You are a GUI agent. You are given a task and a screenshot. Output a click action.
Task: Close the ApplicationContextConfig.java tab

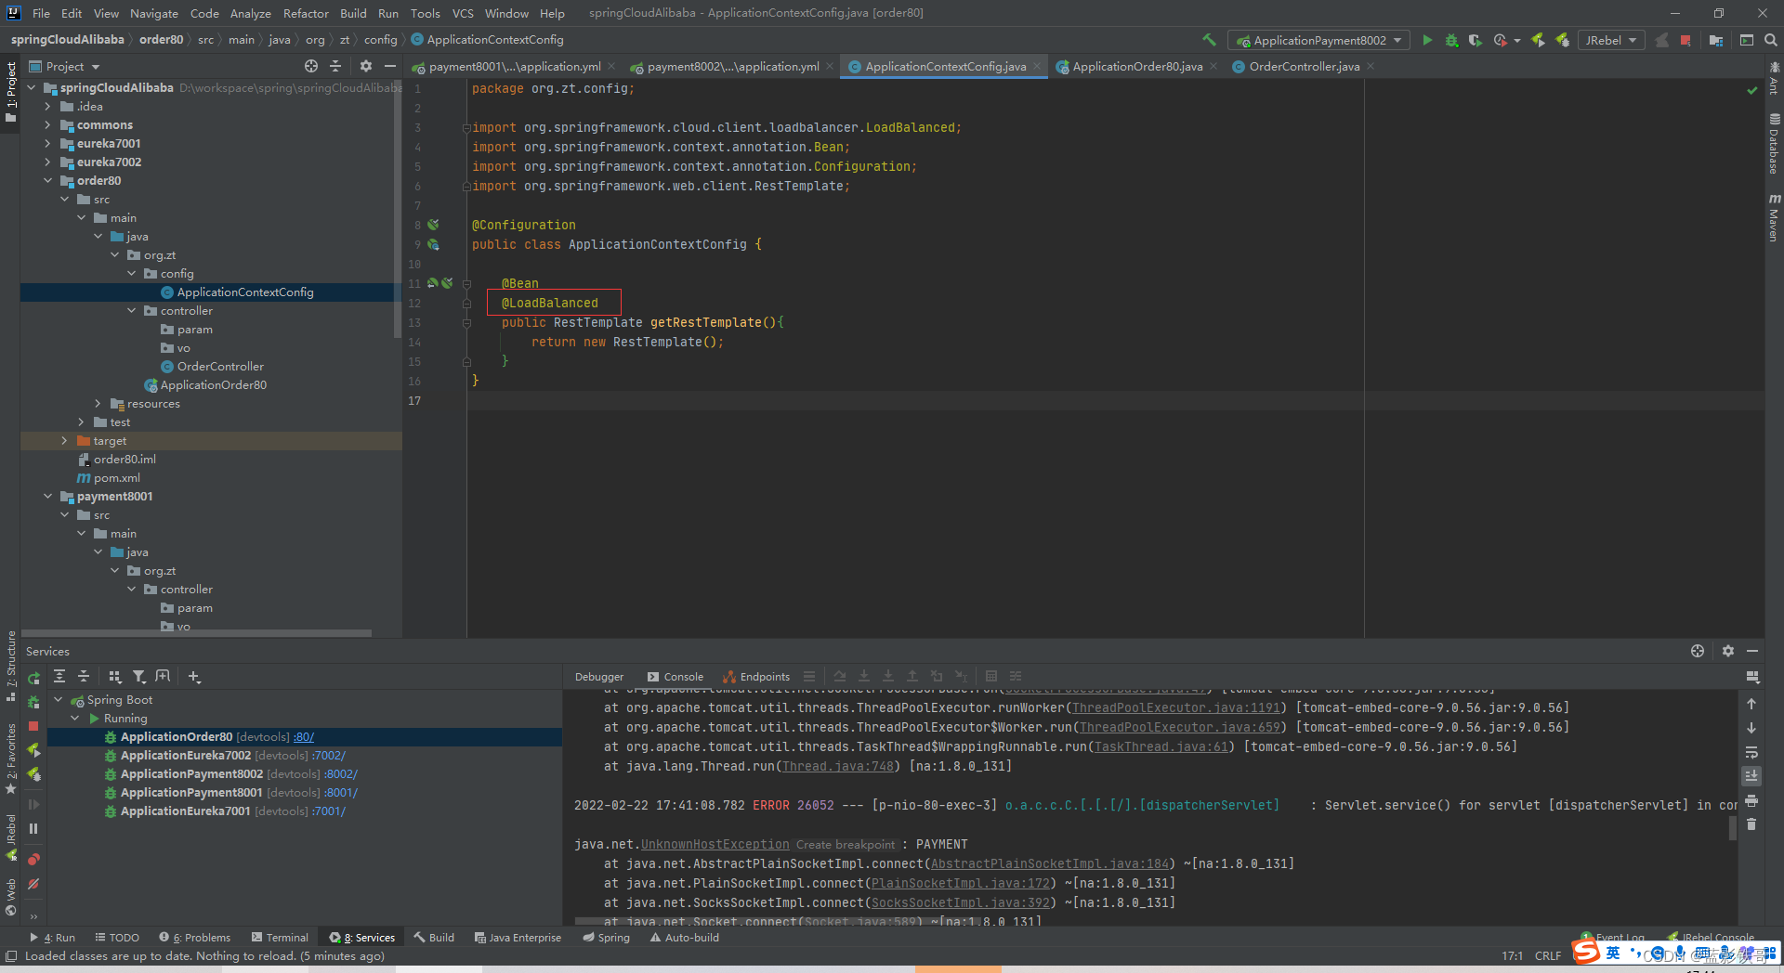tap(1038, 66)
